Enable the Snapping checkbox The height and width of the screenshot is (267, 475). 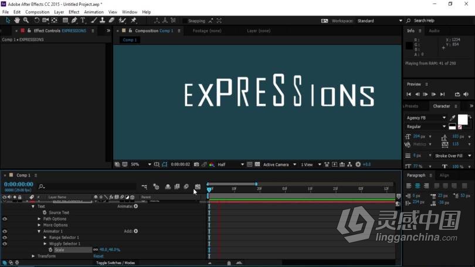[184, 21]
